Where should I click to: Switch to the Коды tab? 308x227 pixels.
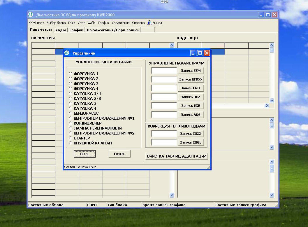(61, 30)
